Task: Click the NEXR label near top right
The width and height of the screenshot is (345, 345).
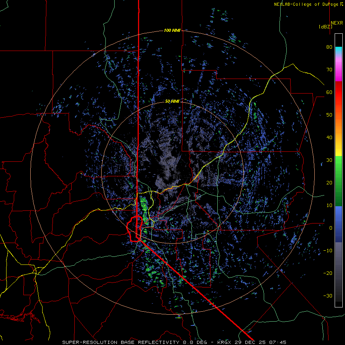Action: [x=337, y=23]
